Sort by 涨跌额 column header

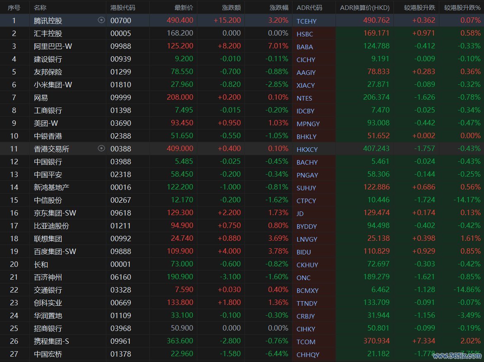click(232, 8)
